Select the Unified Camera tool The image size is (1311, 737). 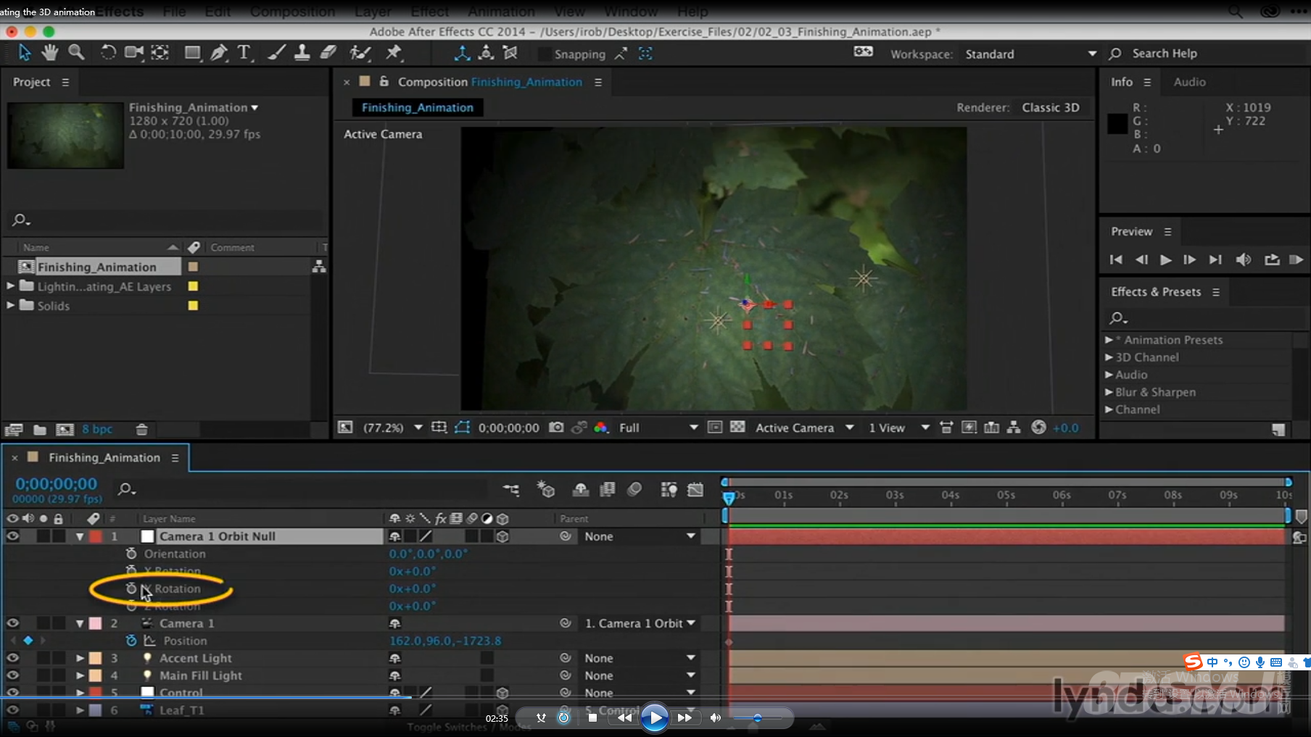(x=134, y=52)
